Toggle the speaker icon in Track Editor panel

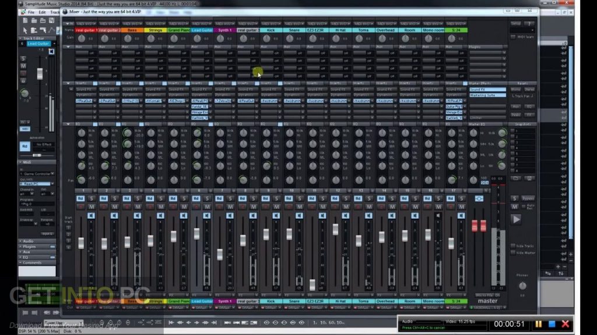point(51,51)
